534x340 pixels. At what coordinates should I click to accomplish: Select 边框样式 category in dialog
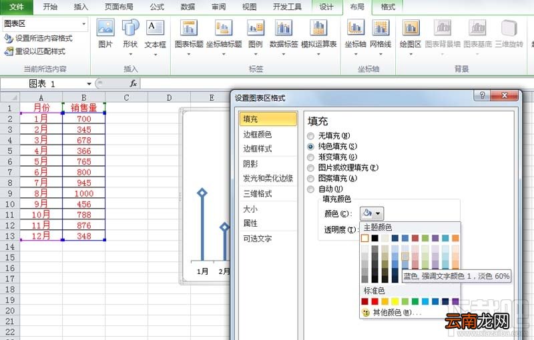pos(268,149)
